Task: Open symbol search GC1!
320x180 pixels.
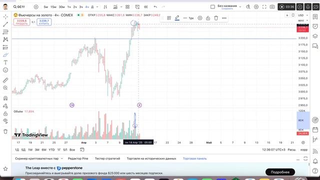Action: [x=19, y=6]
